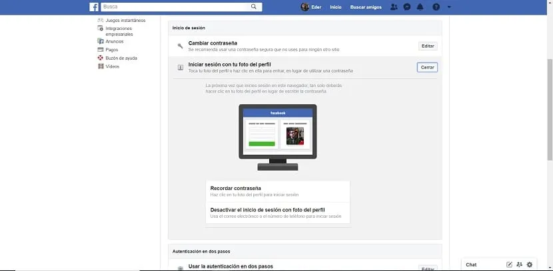Screen dimensions: 553x271
Task: Open the notifications bell
Action: pyautogui.click(x=420, y=7)
